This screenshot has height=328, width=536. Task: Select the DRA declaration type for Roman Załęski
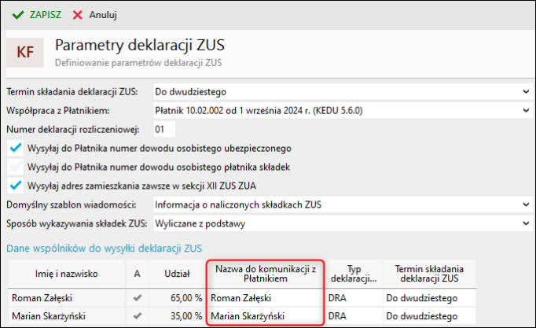(352, 299)
